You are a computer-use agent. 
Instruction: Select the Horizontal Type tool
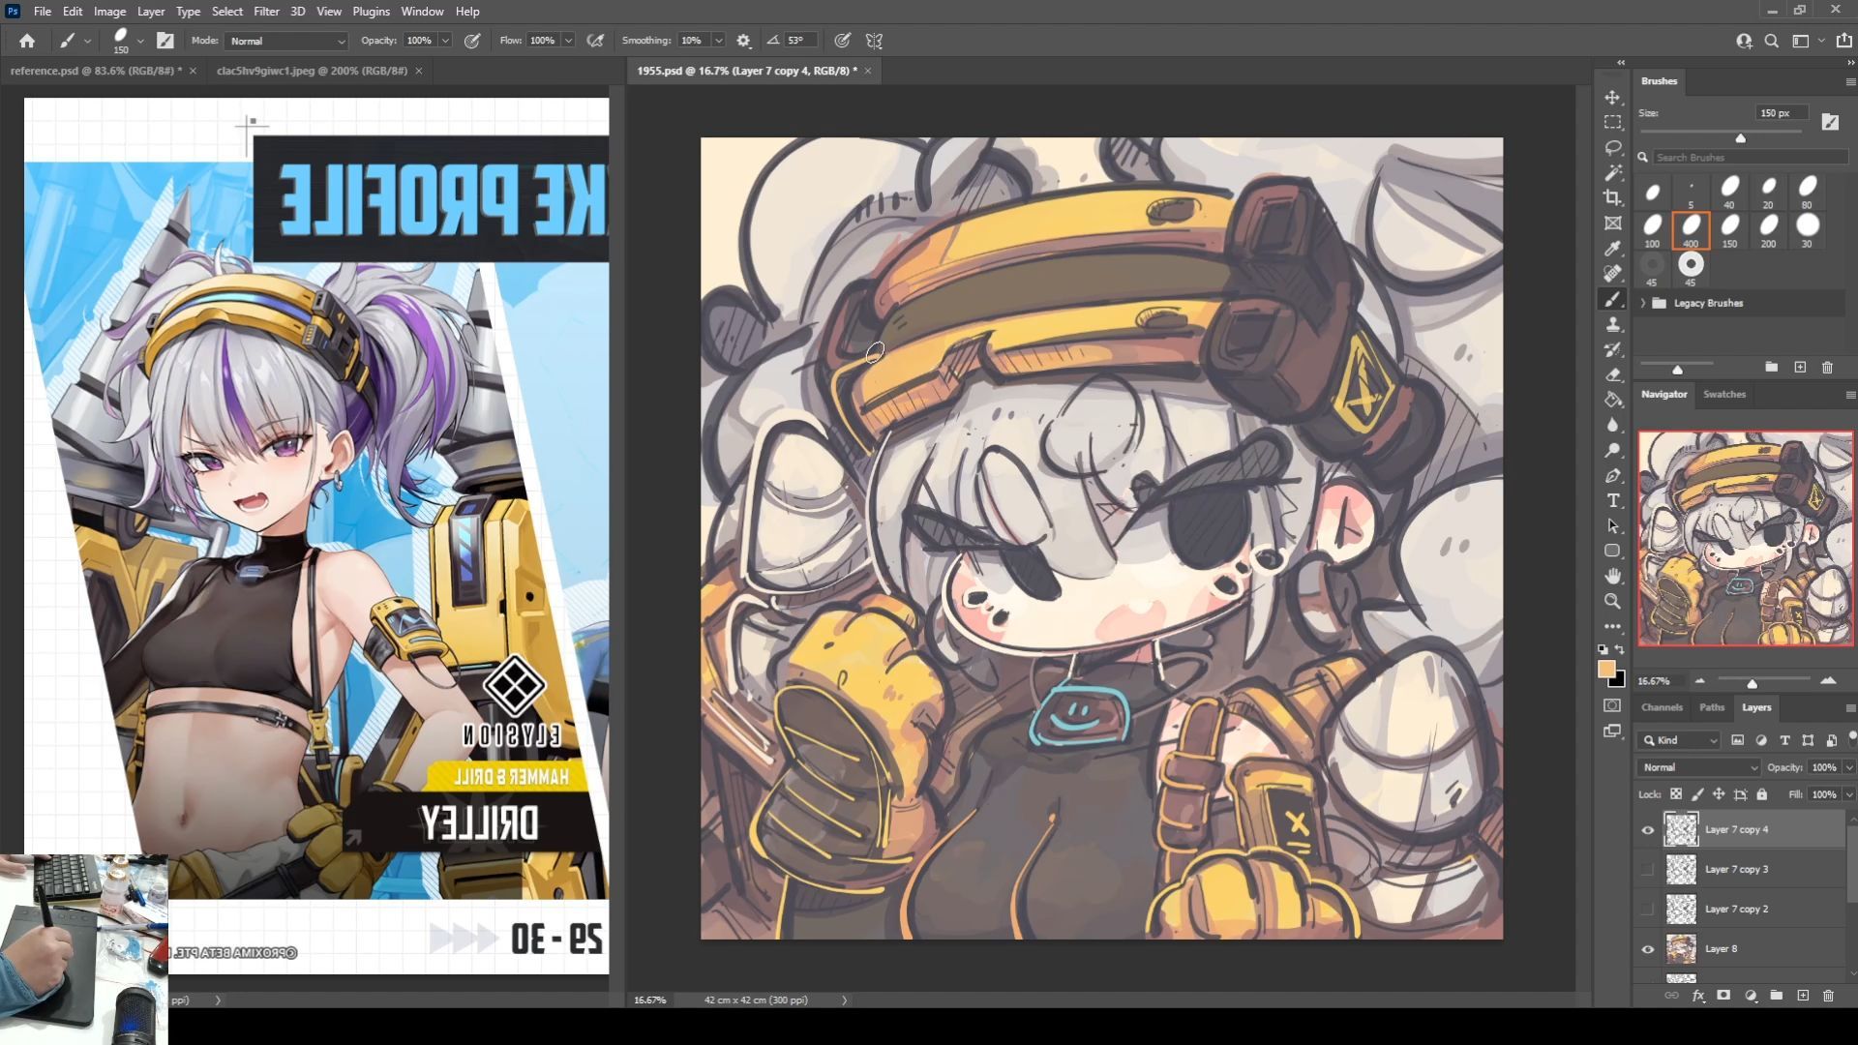pos(1612,501)
